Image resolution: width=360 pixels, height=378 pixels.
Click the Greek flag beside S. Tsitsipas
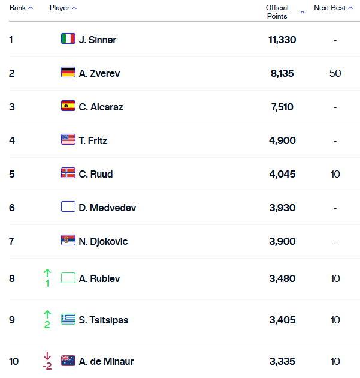pyautogui.click(x=68, y=319)
